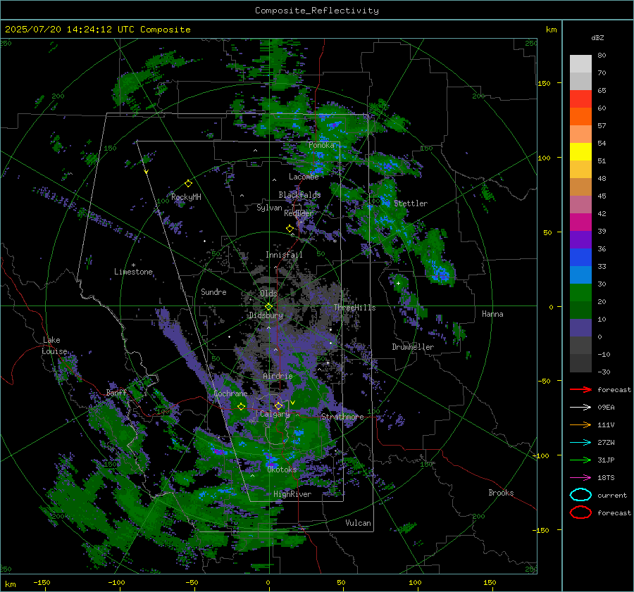Click the yellow diamond marker below RedDeer
Image resolution: width=634 pixels, height=592 pixels.
290,229
